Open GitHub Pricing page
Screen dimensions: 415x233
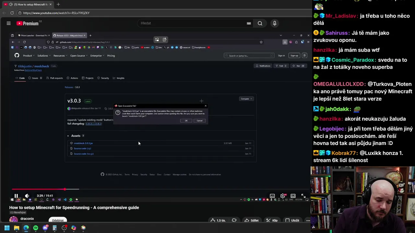(x=111, y=56)
